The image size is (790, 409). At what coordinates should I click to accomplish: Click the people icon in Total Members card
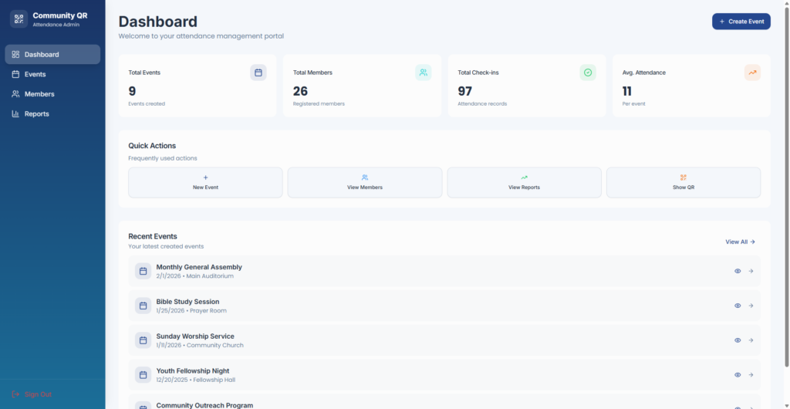pos(423,73)
